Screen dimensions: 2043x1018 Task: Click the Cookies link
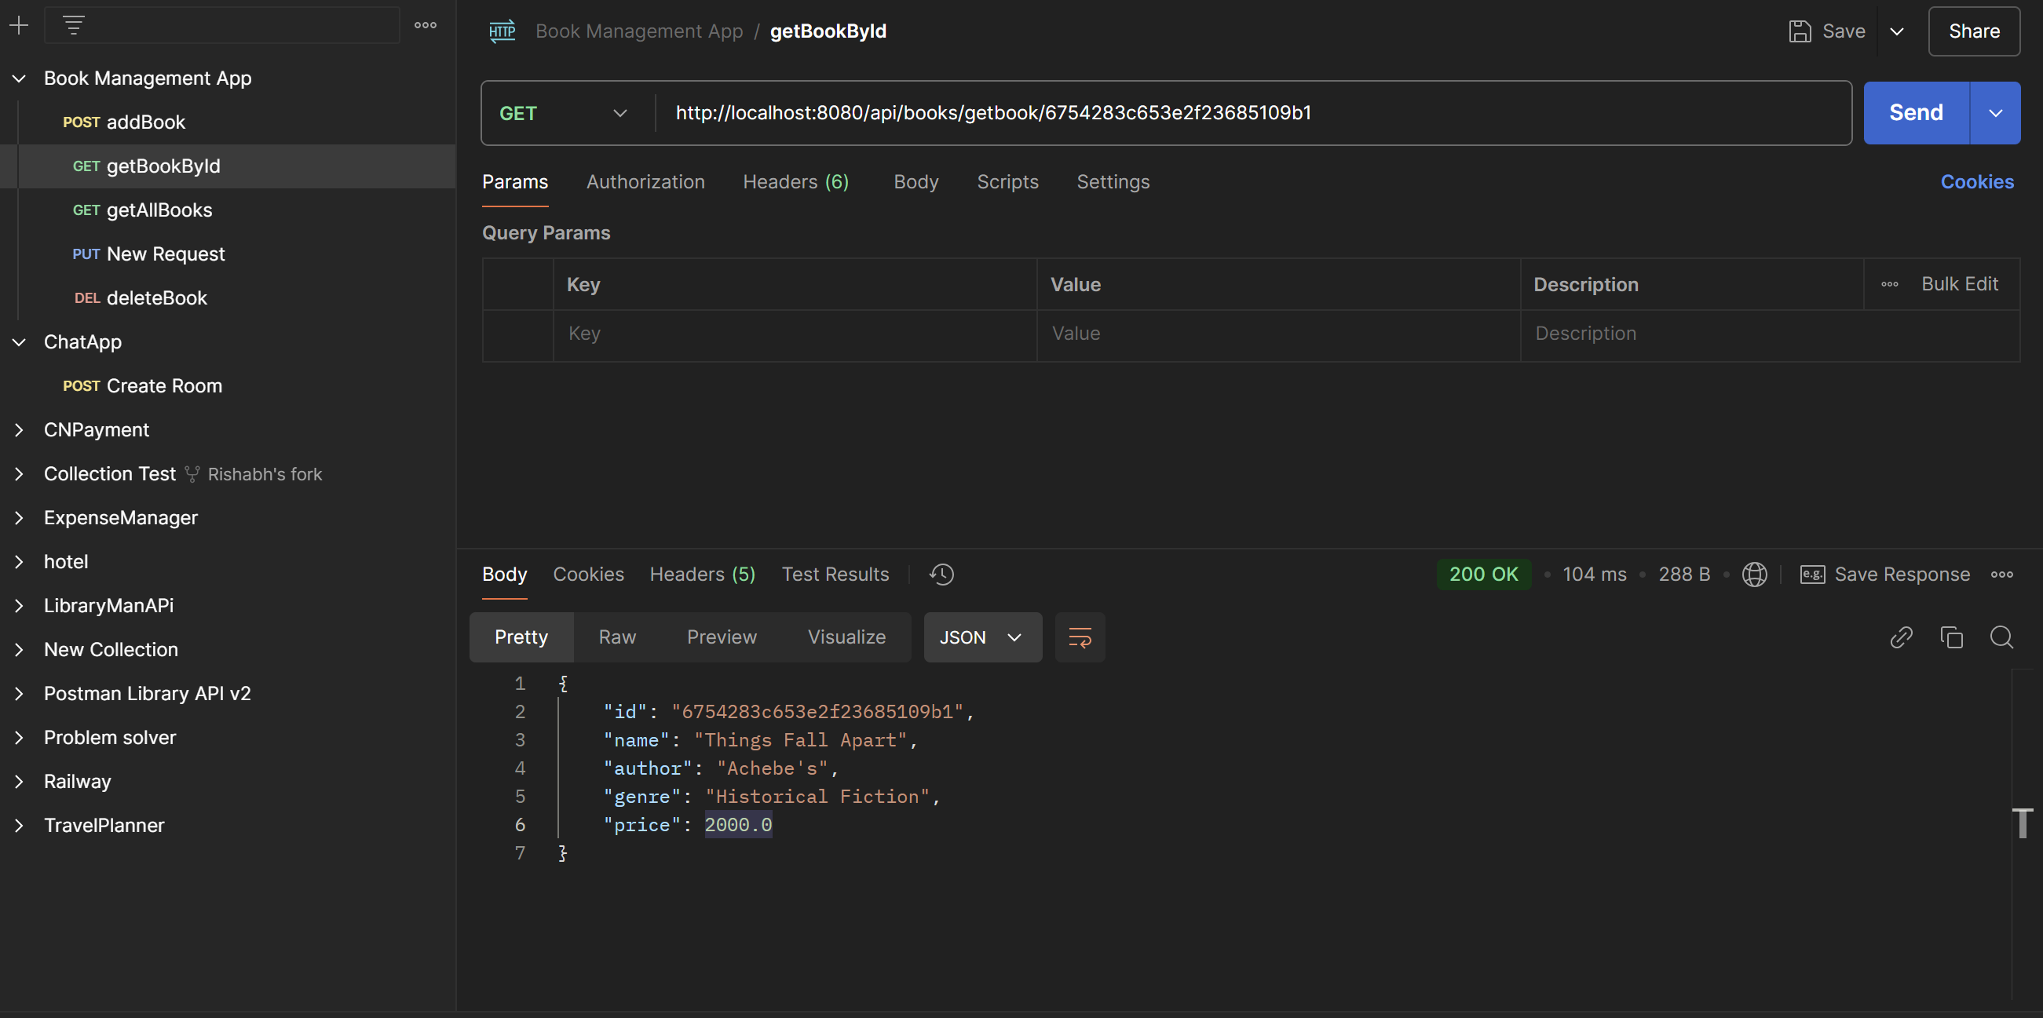click(x=1976, y=181)
